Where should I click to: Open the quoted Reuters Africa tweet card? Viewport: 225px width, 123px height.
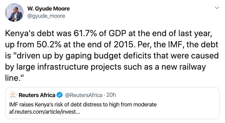(112, 103)
